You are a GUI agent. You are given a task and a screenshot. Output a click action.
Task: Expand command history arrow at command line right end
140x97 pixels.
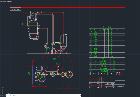click(80, 96)
